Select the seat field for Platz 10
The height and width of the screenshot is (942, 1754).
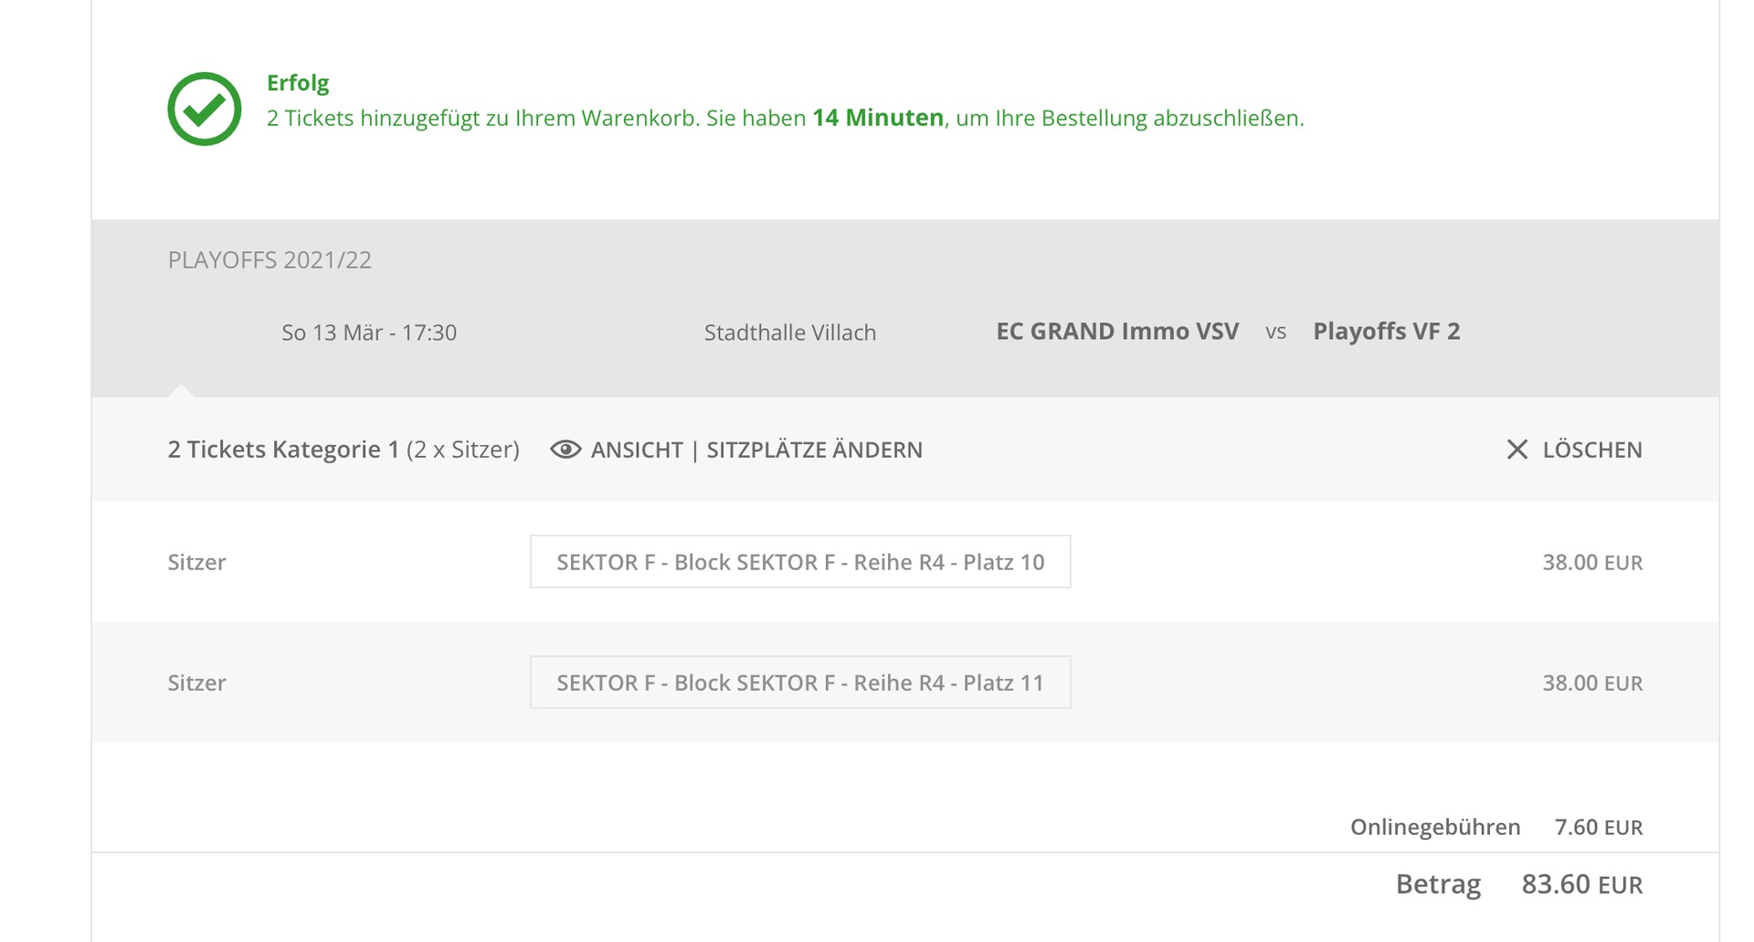pyautogui.click(x=799, y=562)
